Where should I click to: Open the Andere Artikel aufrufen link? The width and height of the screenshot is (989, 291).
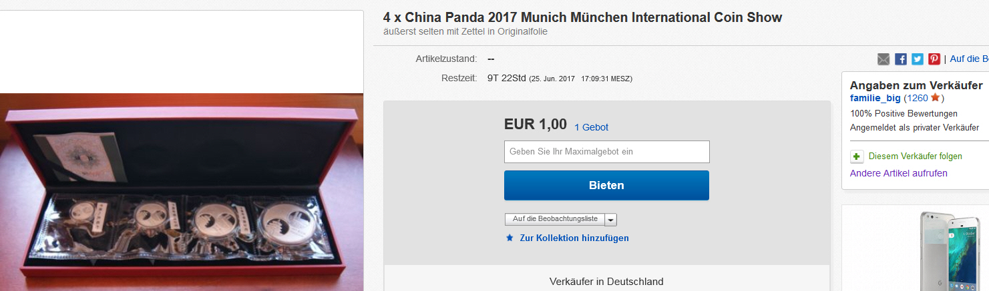coord(898,173)
